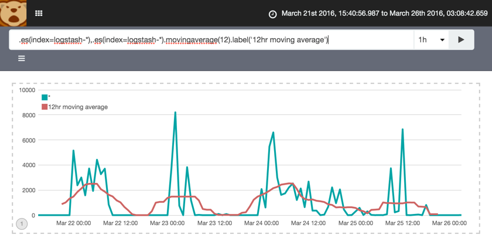492x245 pixels.
Task: Toggle the teal * series in the legend
Action: pyautogui.click(x=45, y=98)
